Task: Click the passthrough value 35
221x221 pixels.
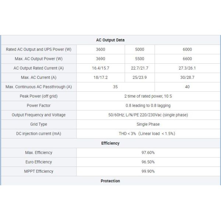Action: [115, 87]
